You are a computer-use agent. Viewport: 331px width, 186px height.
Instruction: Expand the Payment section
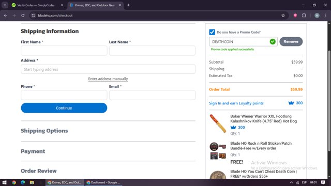[33, 151]
